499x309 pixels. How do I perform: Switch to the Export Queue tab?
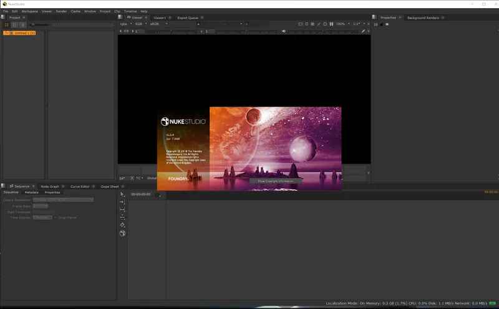pyautogui.click(x=188, y=18)
